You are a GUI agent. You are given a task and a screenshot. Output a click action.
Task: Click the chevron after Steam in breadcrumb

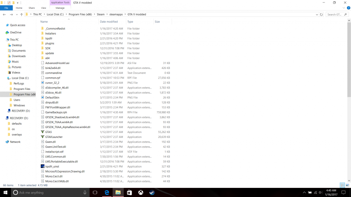107,14
